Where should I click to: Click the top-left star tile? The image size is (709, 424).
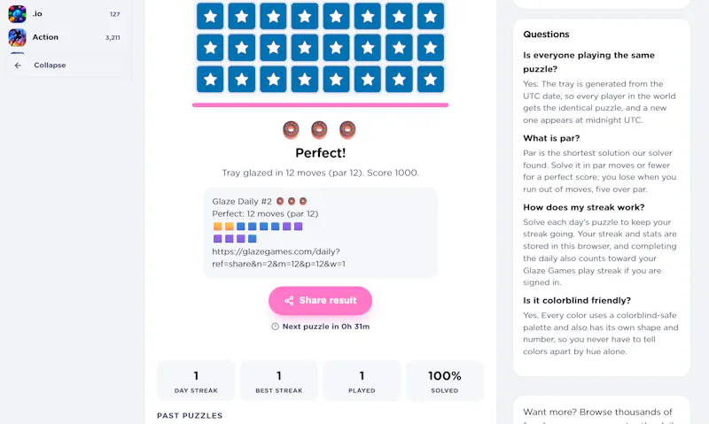point(210,16)
